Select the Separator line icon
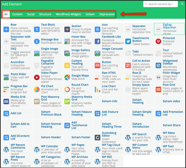Image resolution: width=186 pixels, height=168 pixels. (x=128, y=29)
